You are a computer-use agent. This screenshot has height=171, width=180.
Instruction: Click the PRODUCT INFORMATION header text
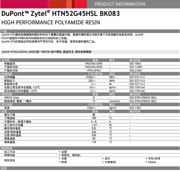click(120, 4)
